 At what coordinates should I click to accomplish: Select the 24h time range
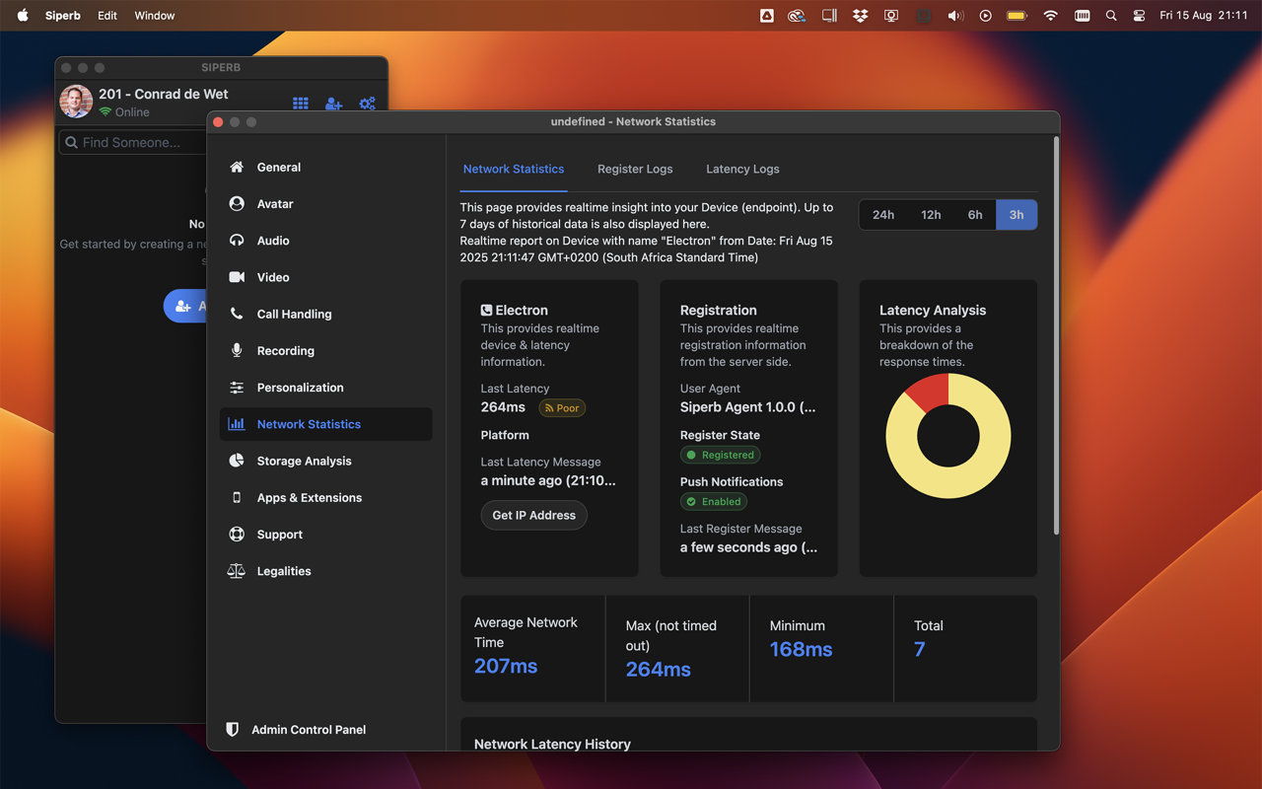(883, 215)
